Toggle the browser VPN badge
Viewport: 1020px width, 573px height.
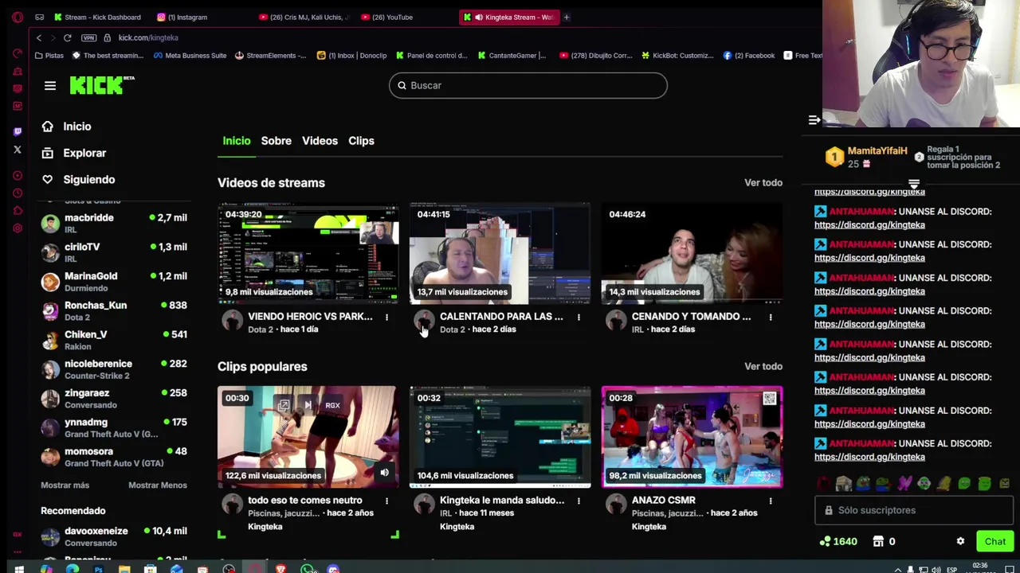click(88, 37)
